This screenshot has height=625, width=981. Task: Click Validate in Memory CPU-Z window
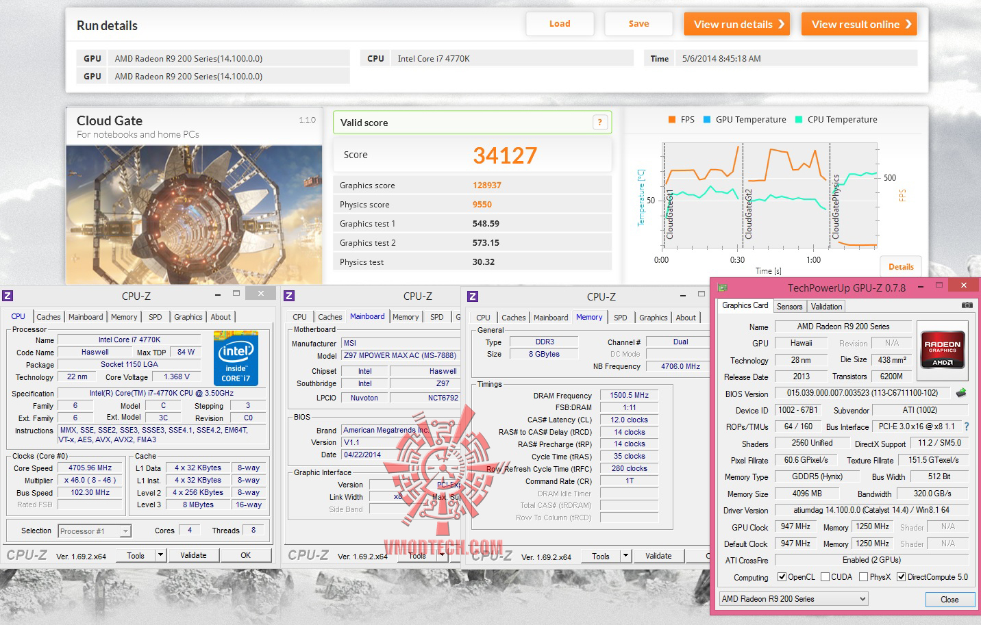click(x=658, y=556)
